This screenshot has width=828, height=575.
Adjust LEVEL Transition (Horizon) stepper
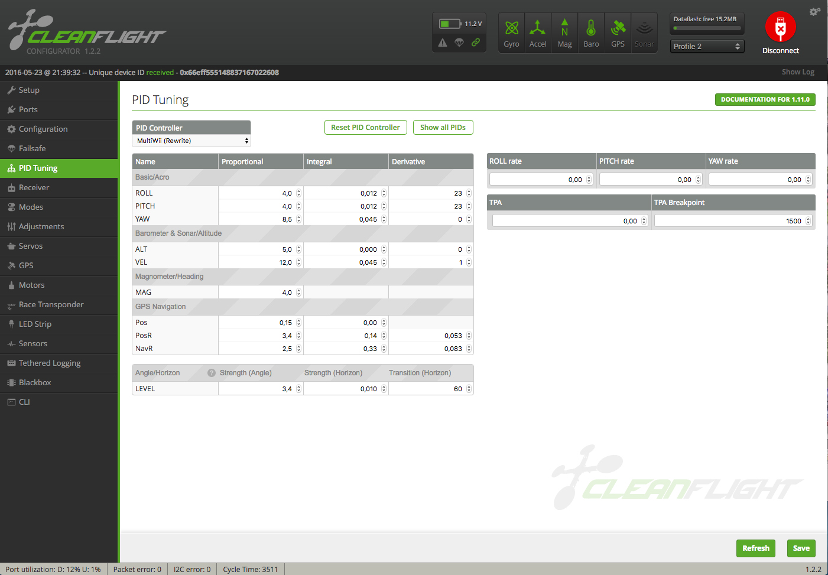pyautogui.click(x=469, y=389)
